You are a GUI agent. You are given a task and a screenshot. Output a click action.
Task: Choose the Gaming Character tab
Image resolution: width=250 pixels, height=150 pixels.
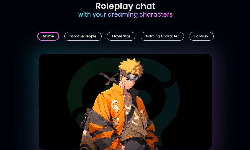click(162, 36)
